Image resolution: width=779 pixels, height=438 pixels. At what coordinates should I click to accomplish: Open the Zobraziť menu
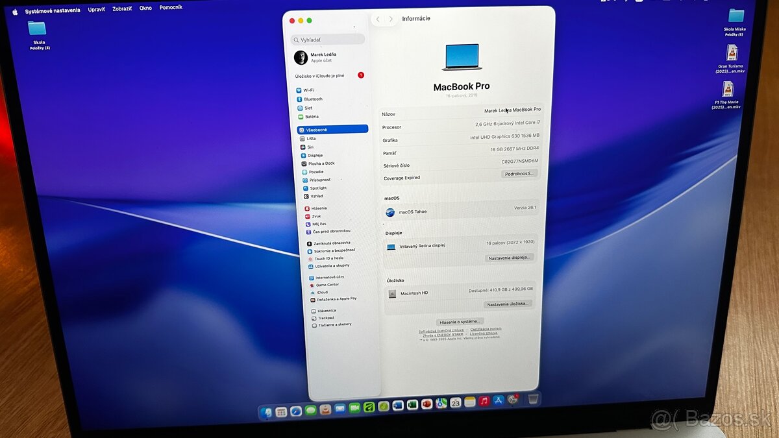click(121, 8)
